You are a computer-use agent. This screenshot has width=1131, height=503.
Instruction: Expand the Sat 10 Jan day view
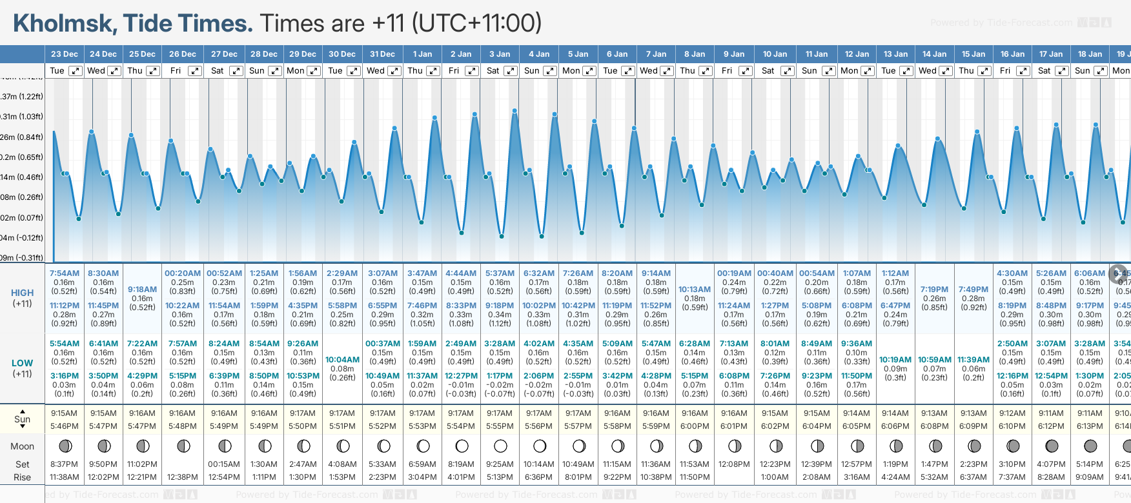(x=788, y=71)
